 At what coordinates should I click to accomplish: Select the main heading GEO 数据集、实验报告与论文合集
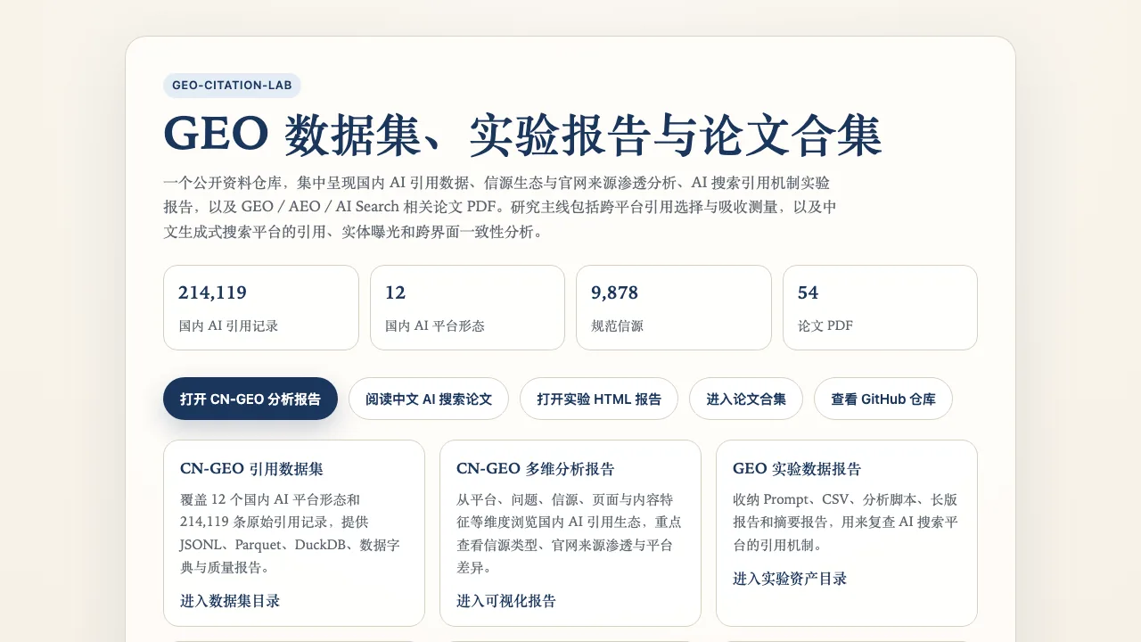click(522, 135)
